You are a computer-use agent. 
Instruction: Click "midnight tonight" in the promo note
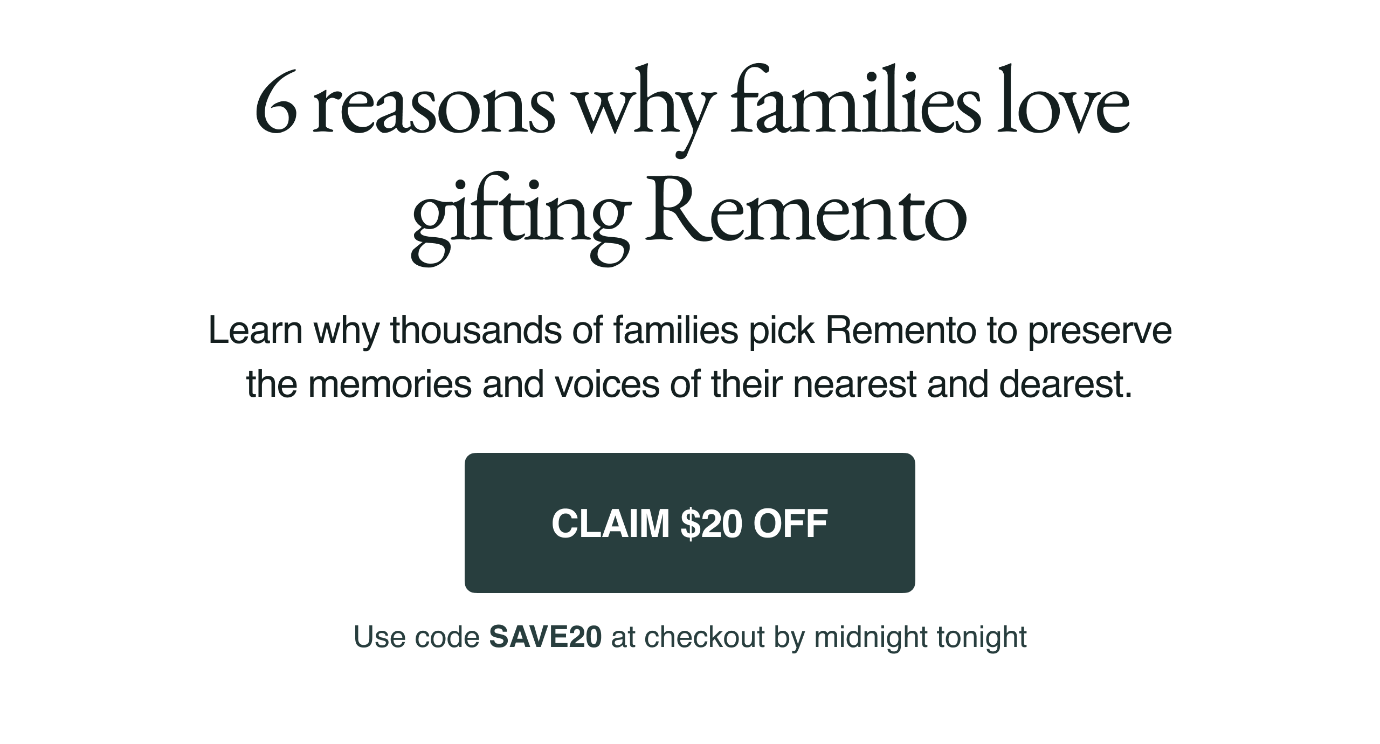[x=920, y=637]
